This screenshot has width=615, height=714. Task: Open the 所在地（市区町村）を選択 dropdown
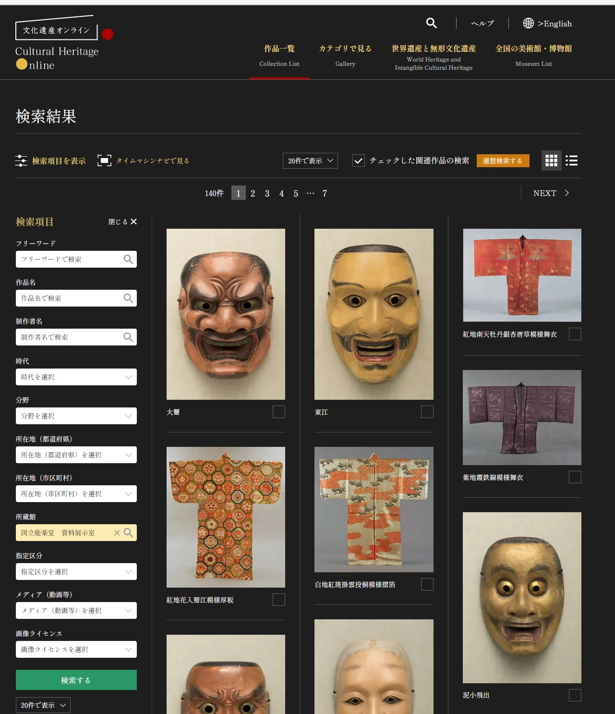point(76,494)
